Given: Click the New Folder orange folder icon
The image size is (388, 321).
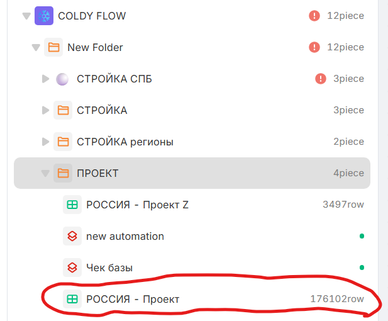Looking at the screenshot, I should (x=53, y=47).
